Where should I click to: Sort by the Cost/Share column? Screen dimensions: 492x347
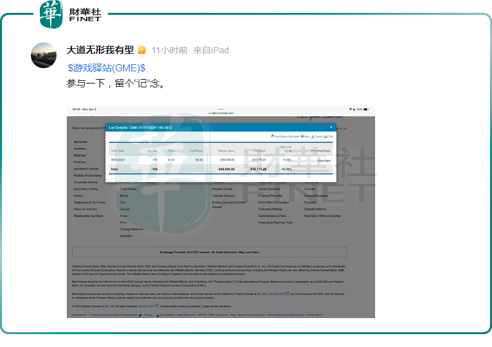196,151
